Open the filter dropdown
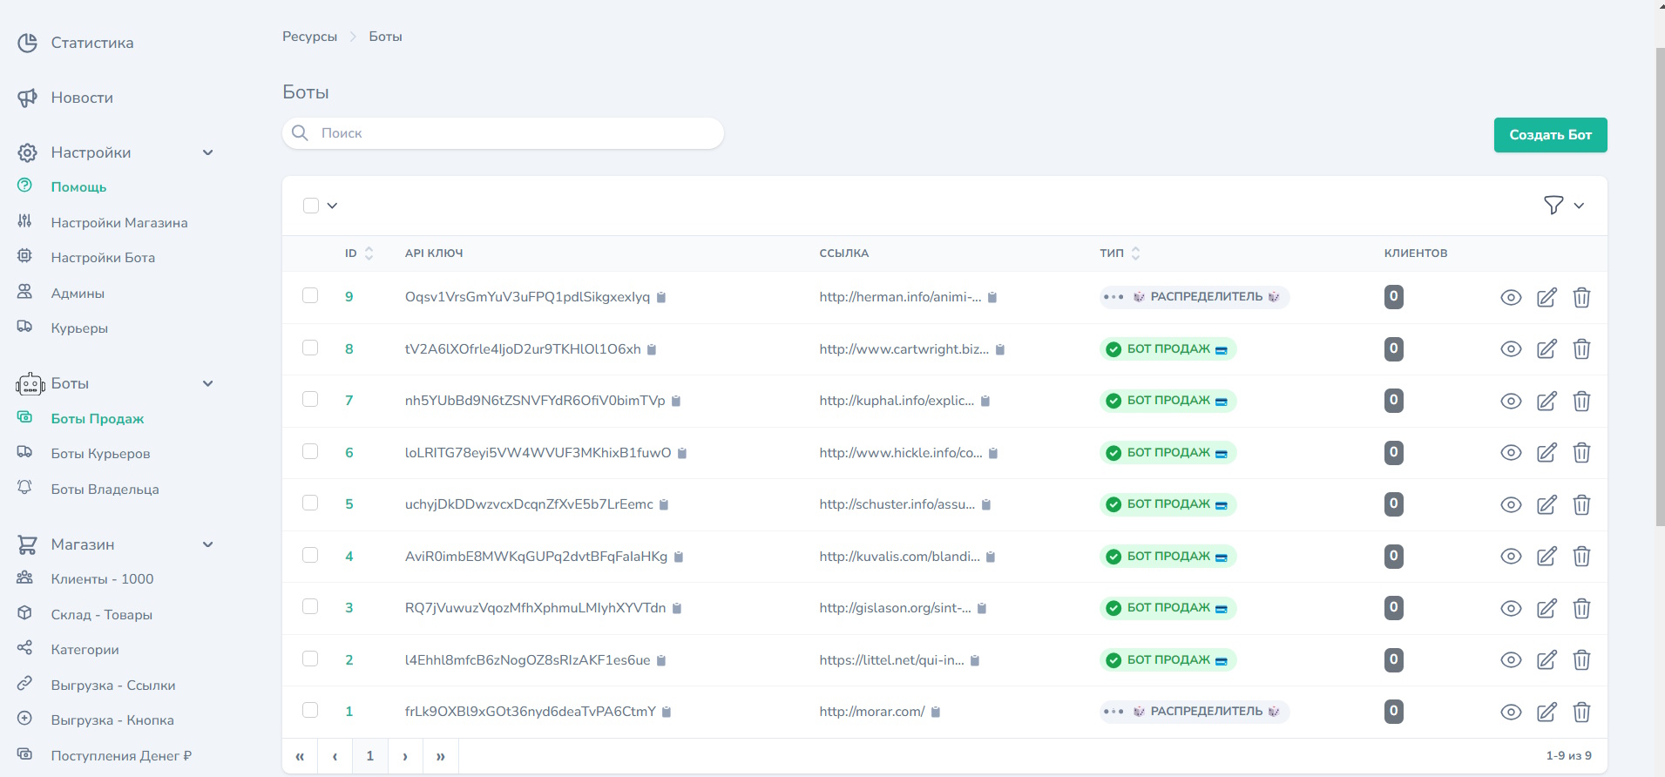 tap(1563, 206)
